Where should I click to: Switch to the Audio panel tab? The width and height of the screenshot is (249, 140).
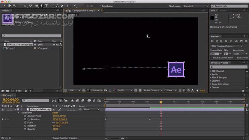click(223, 11)
